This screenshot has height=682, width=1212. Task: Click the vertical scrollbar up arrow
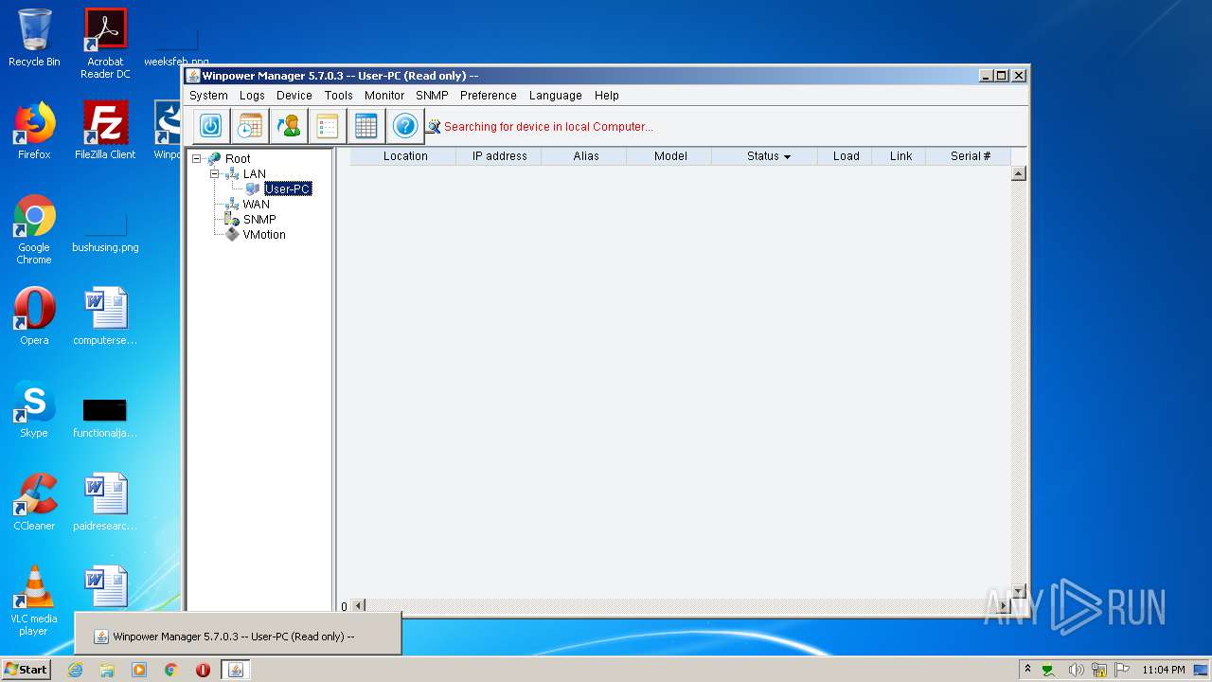pos(1019,173)
